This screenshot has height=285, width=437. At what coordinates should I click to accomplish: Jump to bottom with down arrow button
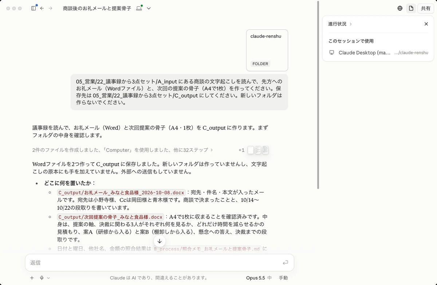[160, 241]
